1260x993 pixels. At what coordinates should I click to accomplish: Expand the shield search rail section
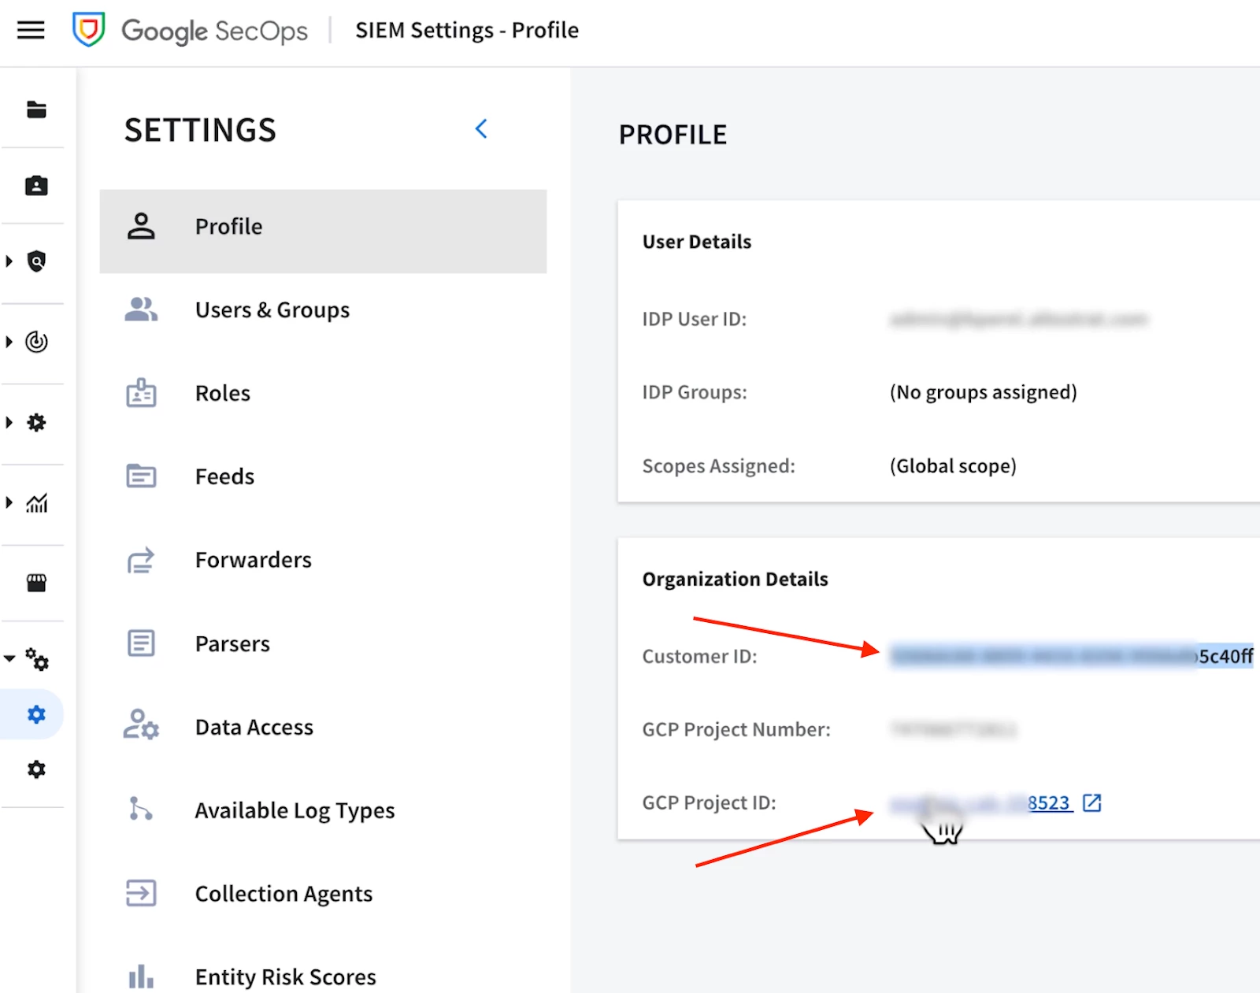[9, 261]
